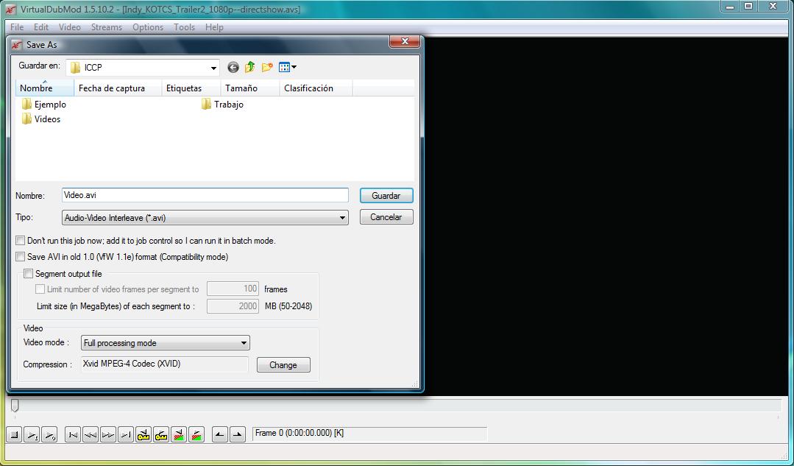The height and width of the screenshot is (466, 794).
Task: Play the output video preview
Action: coord(49,434)
